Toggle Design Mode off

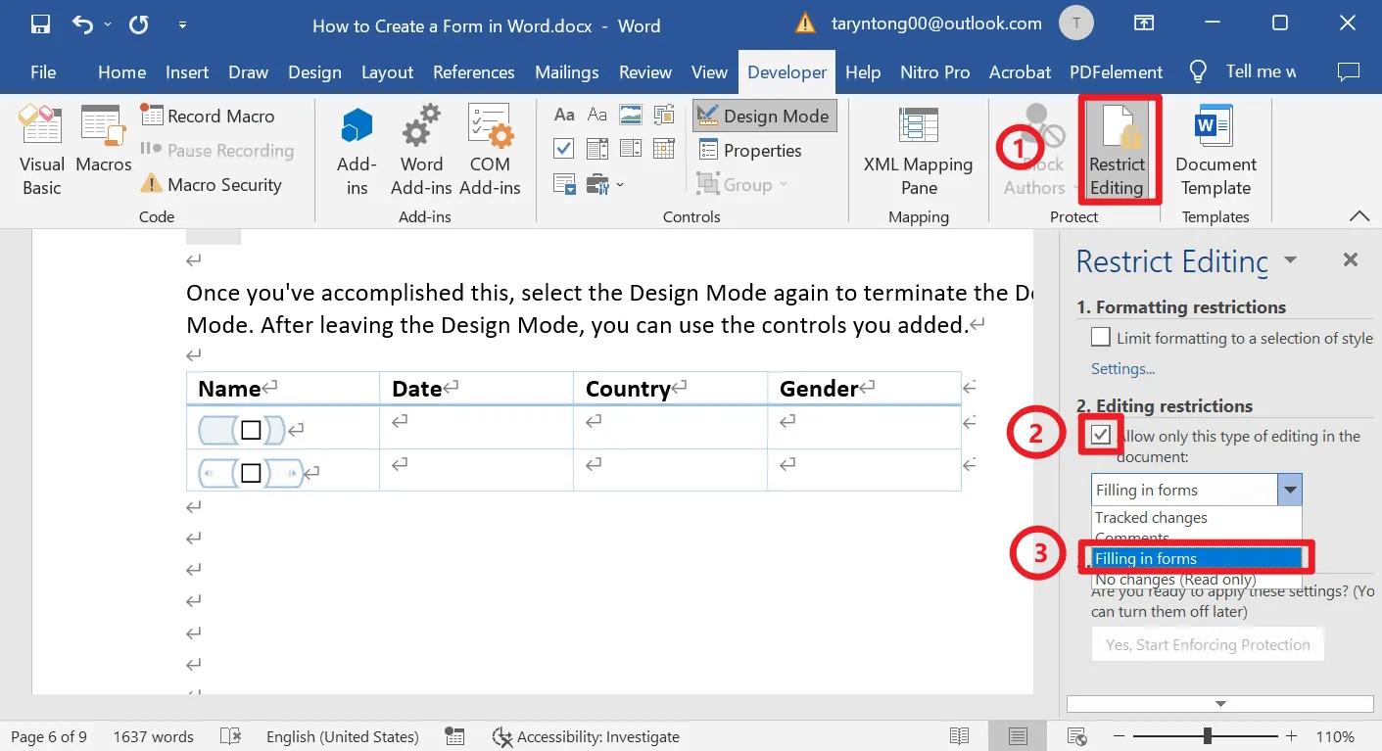(763, 115)
